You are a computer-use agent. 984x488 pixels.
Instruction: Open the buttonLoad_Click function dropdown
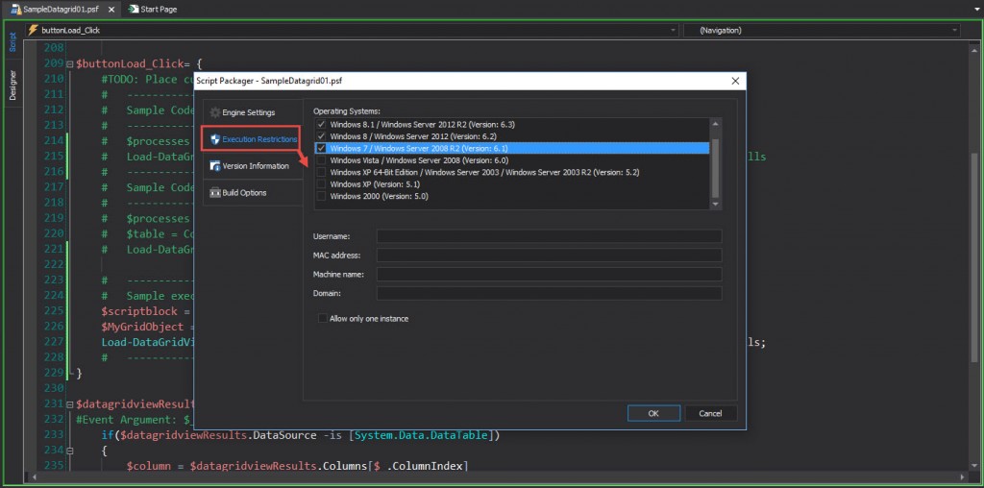674,30
